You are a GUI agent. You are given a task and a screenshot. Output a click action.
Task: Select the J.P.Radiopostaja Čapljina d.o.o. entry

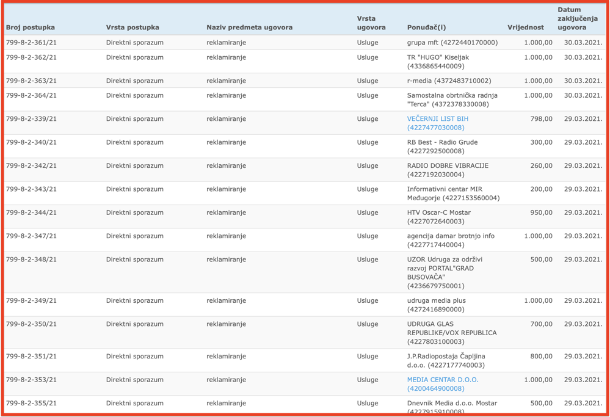coord(446,360)
